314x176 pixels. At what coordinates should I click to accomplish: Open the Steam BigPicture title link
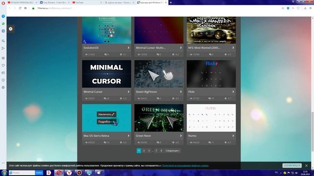coord(146,92)
